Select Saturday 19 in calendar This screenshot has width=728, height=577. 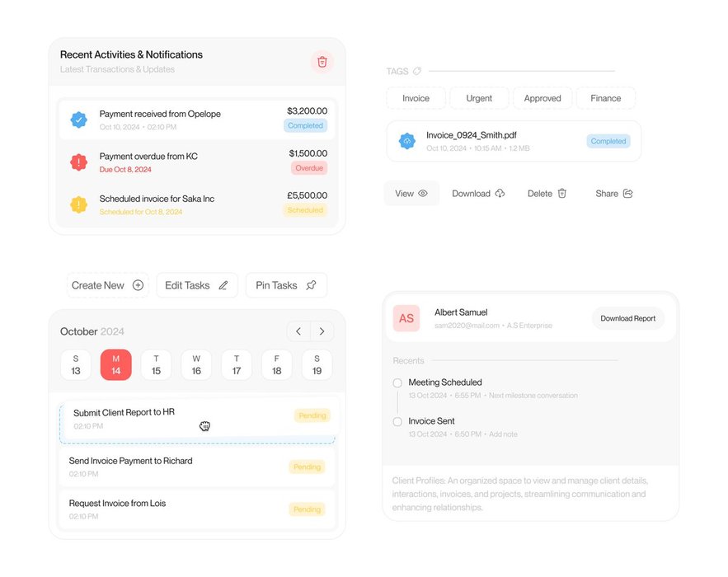click(317, 365)
